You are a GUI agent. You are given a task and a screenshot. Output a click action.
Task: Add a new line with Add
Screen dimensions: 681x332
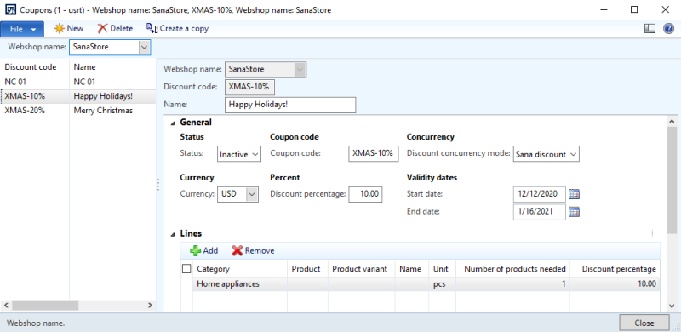pos(204,251)
